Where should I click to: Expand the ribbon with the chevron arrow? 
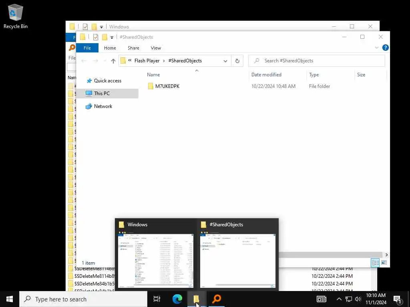click(x=376, y=48)
